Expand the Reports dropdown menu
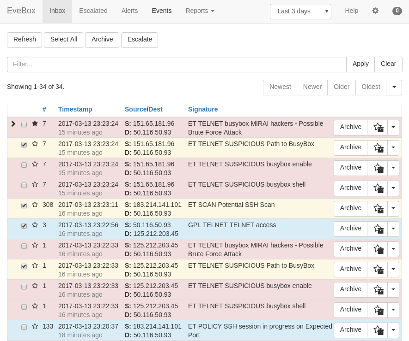The image size is (409, 341). click(200, 11)
